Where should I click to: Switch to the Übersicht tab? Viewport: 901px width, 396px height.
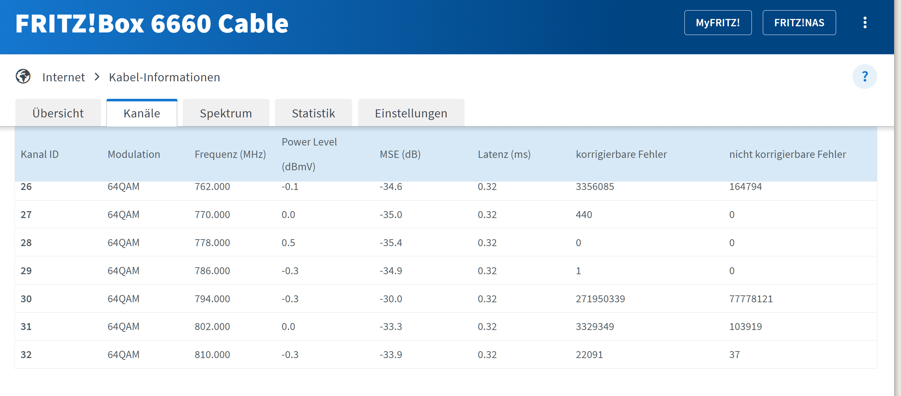[x=58, y=113]
